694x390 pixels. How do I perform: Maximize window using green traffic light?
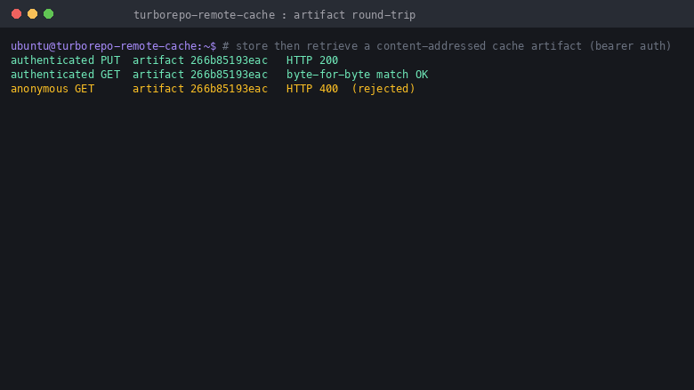point(49,14)
